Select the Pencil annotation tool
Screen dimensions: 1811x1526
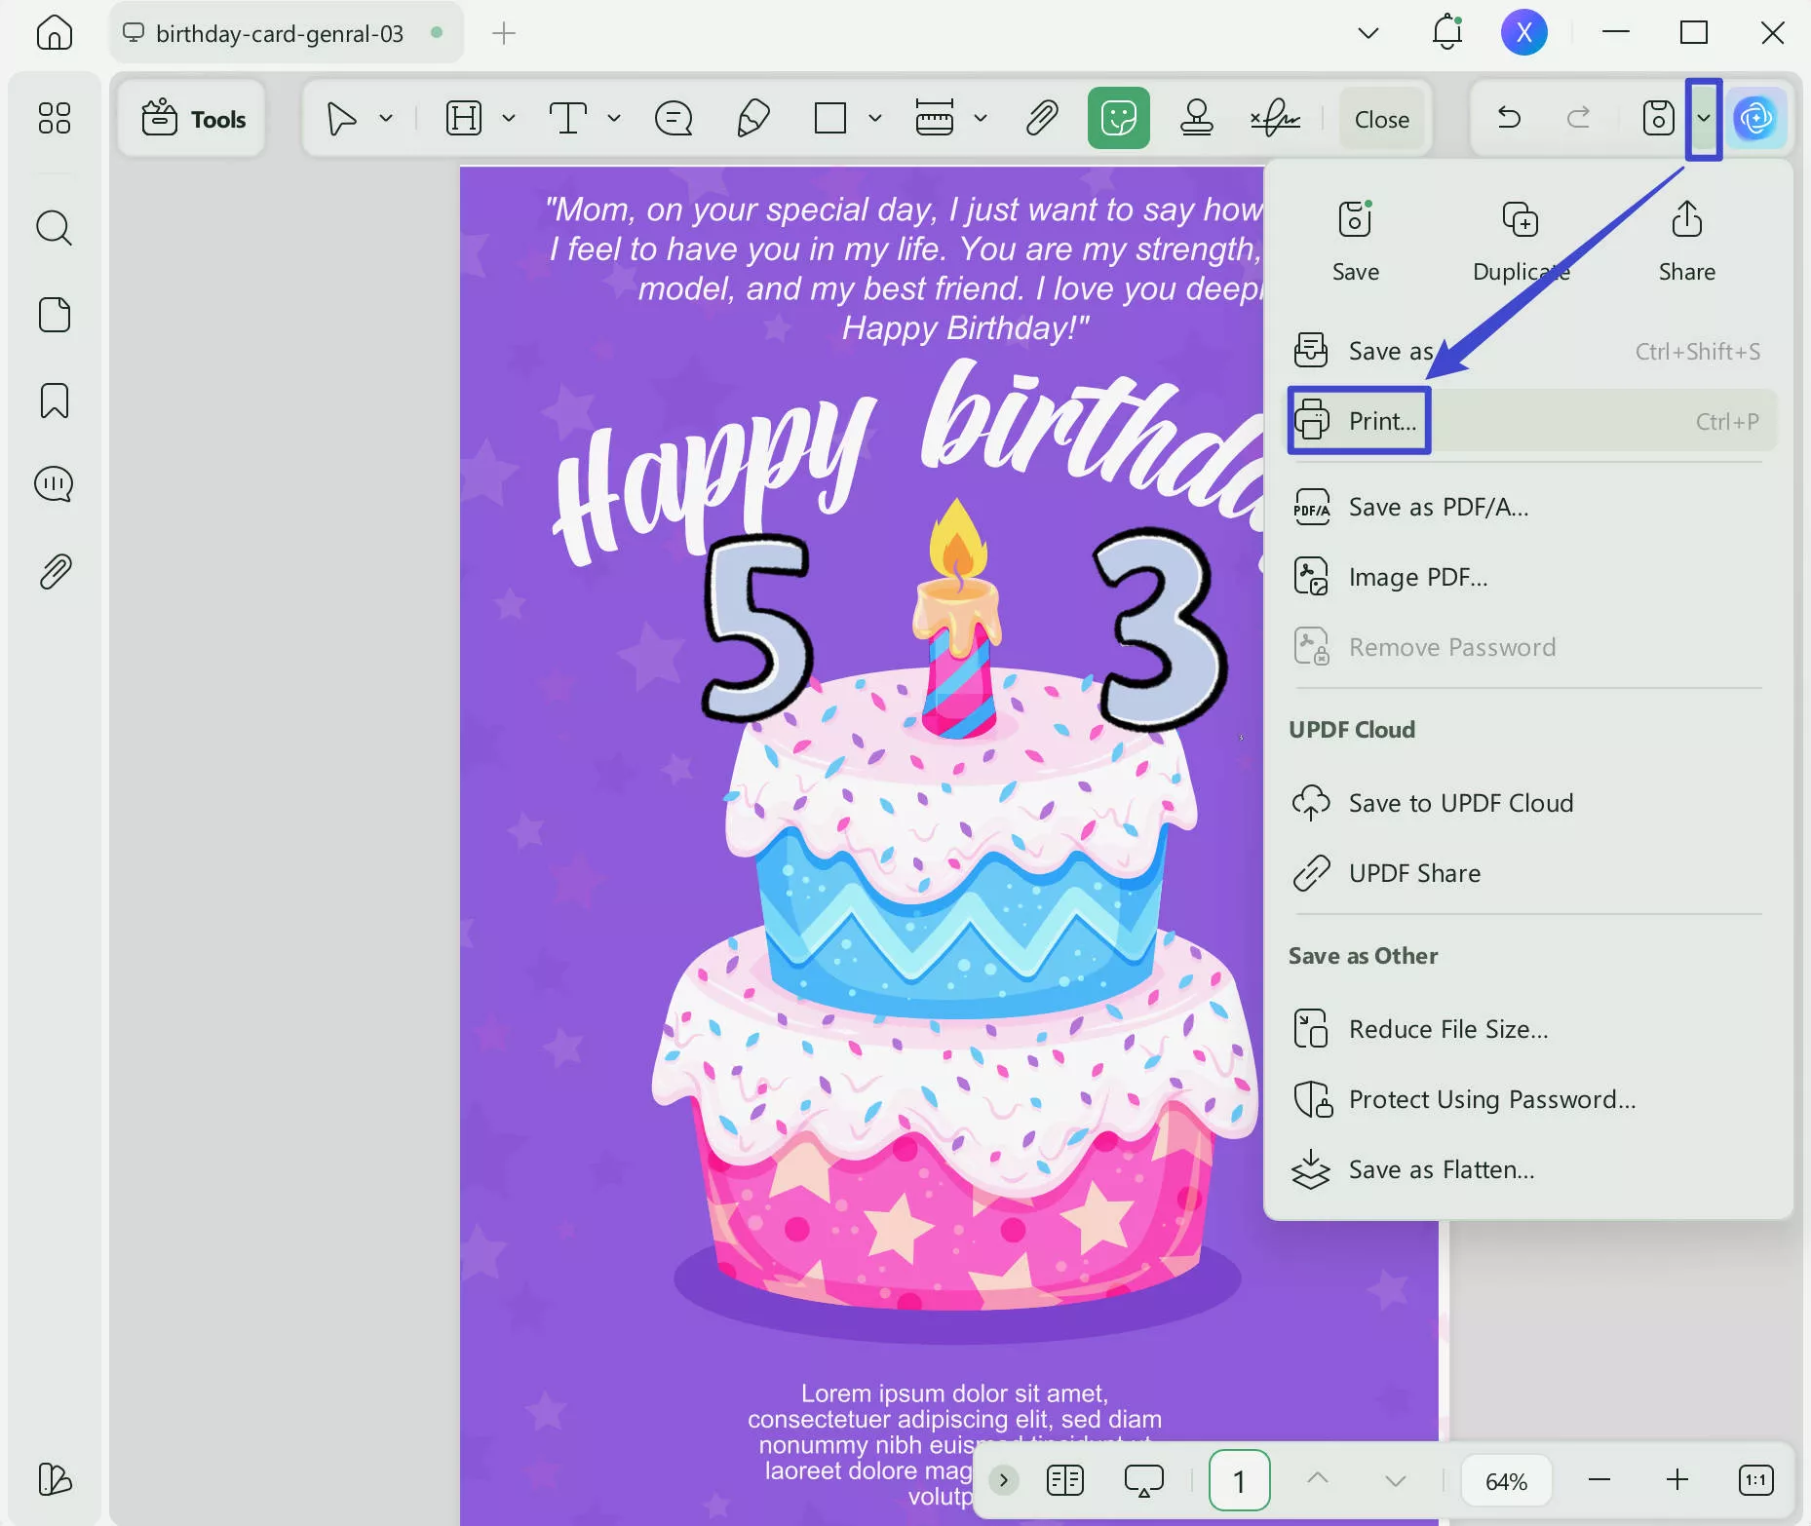point(751,118)
